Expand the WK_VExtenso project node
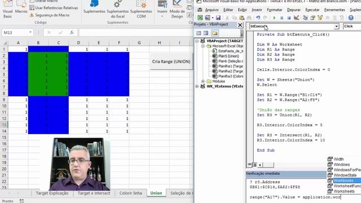Image resolution: width=361 pixels, height=203 pixels. click(197, 86)
